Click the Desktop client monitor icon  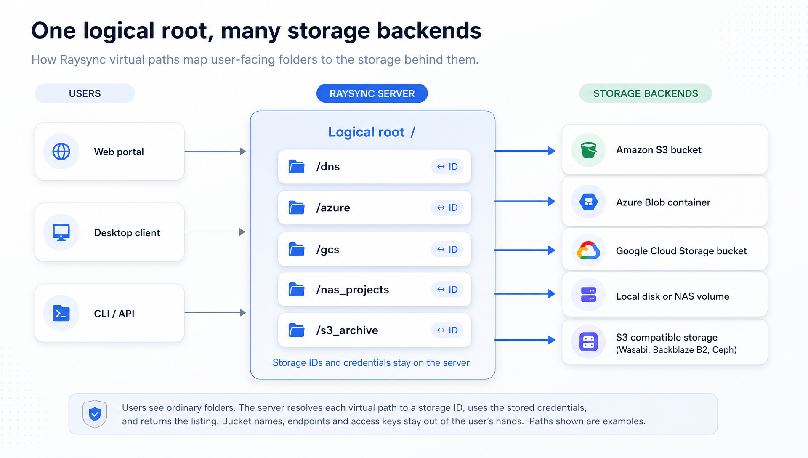point(61,232)
